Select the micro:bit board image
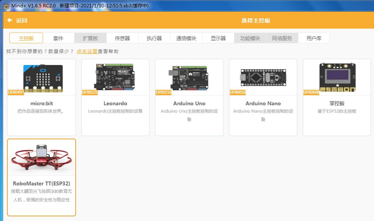The height and width of the screenshot is (221, 374). [x=43, y=78]
